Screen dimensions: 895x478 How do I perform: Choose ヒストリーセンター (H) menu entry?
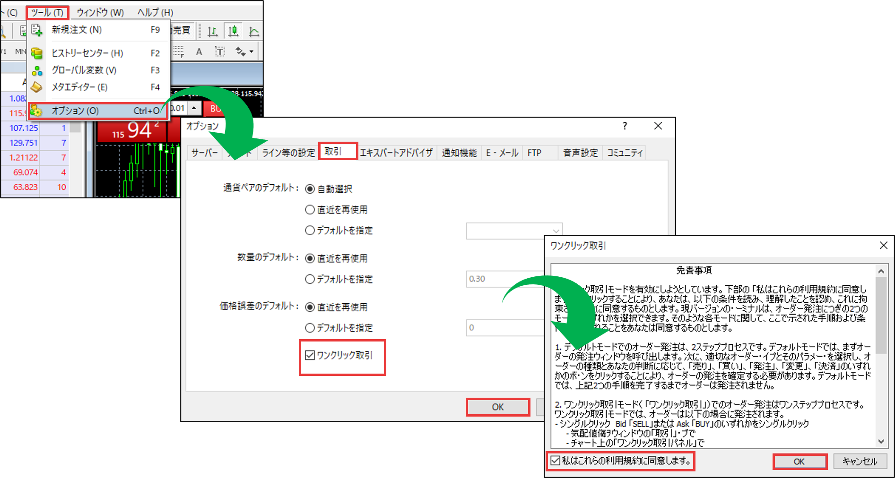(98, 53)
